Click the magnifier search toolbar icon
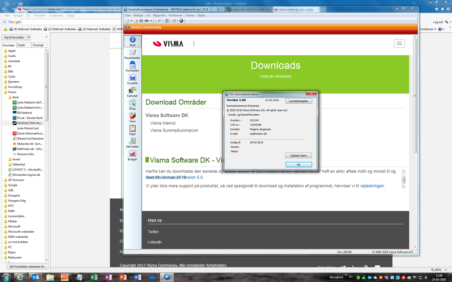This screenshot has width=452, height=282. [159, 21]
